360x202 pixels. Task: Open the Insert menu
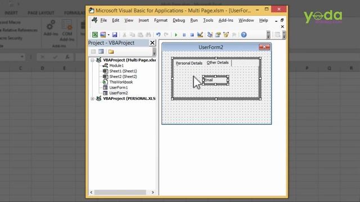(143, 20)
